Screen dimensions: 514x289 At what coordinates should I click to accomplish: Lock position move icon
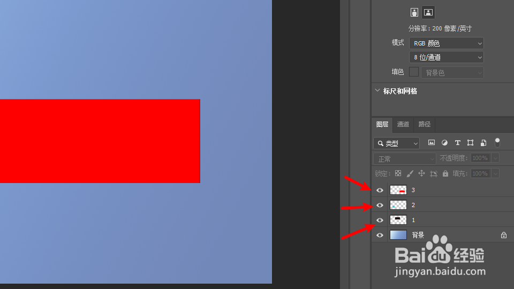[421, 173]
